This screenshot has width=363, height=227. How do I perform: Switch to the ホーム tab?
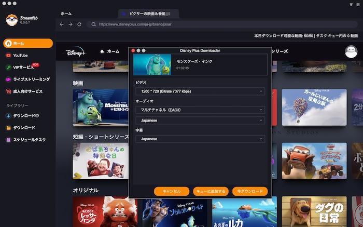click(66, 14)
